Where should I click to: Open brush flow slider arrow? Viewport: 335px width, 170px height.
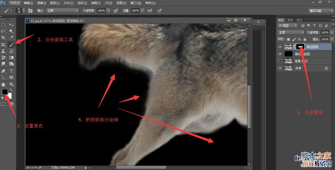142,11
